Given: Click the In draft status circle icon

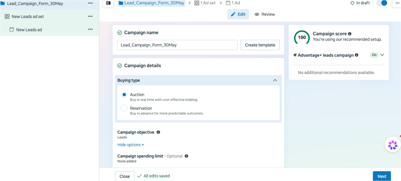Looking at the screenshot, I should [x=352, y=3].
